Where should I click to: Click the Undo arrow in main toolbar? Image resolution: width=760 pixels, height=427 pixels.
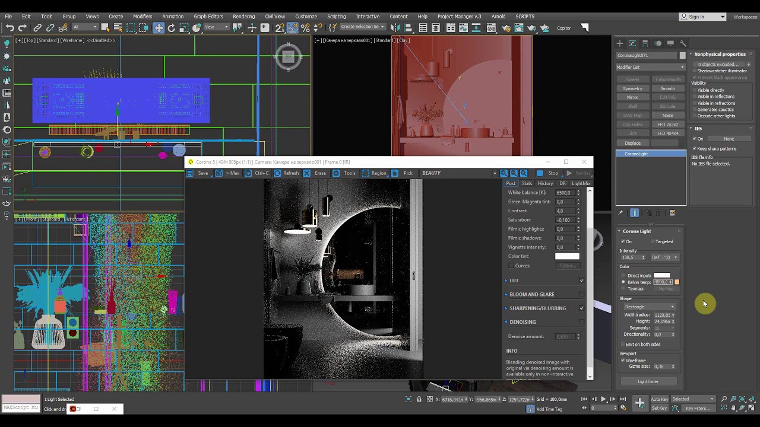click(x=10, y=28)
